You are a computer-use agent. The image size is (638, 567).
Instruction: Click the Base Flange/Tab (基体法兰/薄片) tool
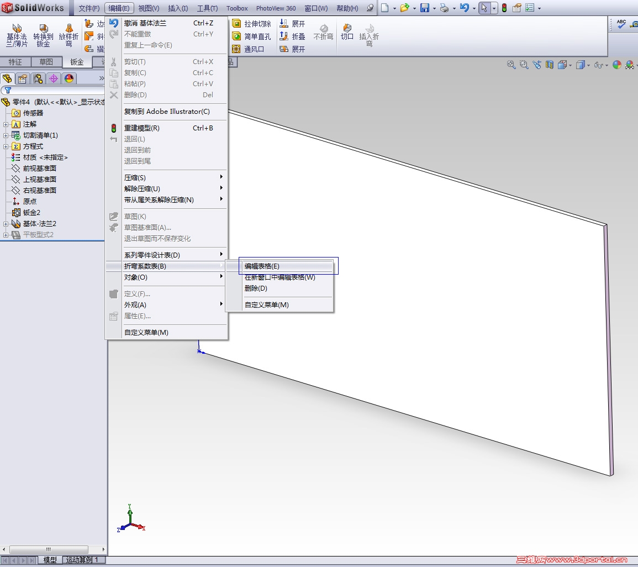[x=17, y=35]
